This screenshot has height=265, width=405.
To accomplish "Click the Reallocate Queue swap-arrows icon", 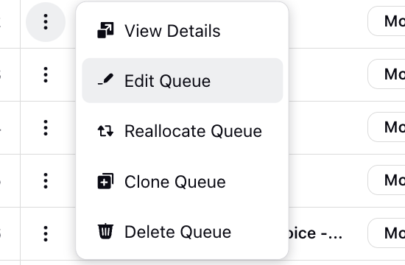I will click(x=105, y=131).
